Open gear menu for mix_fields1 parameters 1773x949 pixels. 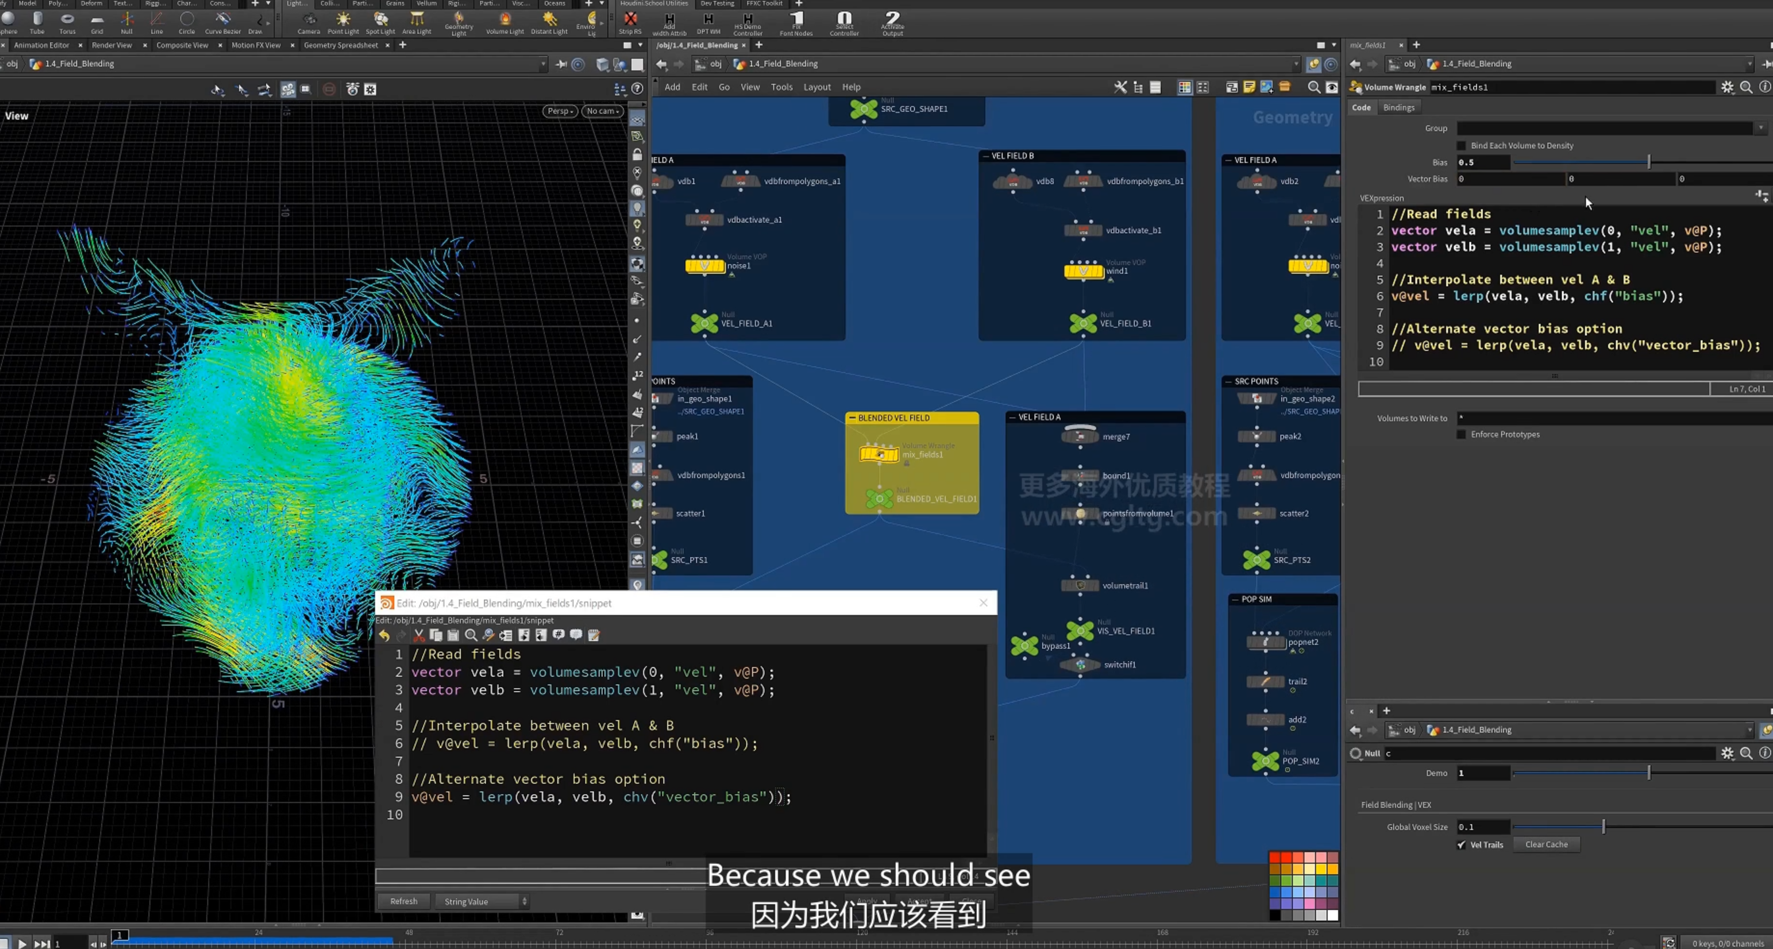1727,87
